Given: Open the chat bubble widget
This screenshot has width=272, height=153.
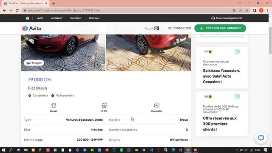Looking at the screenshot, I should [x=261, y=138].
